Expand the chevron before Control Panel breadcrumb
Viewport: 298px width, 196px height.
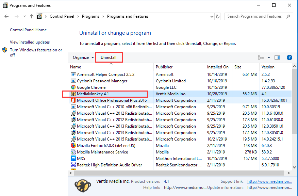click(x=46, y=17)
